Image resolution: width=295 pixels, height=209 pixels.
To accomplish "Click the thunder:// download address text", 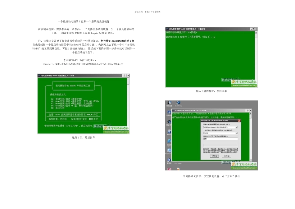I will (83, 64).
